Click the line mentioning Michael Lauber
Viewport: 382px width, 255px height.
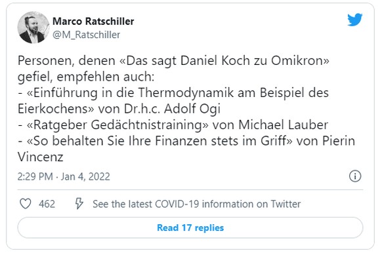coord(173,125)
